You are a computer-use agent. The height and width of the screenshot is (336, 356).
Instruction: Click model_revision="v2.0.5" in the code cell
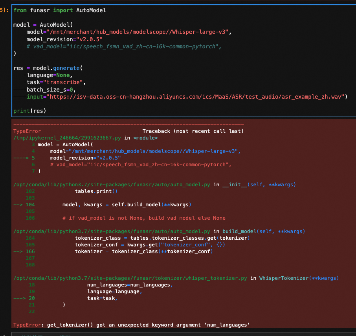64,39
